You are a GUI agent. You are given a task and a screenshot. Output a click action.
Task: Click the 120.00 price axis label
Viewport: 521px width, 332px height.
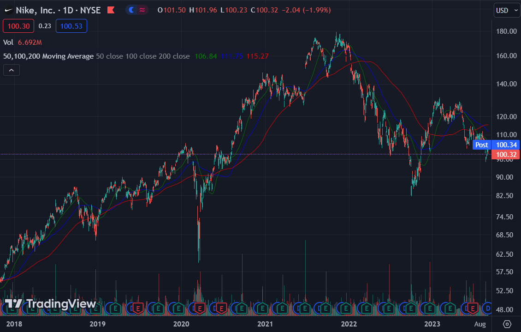[x=506, y=117]
